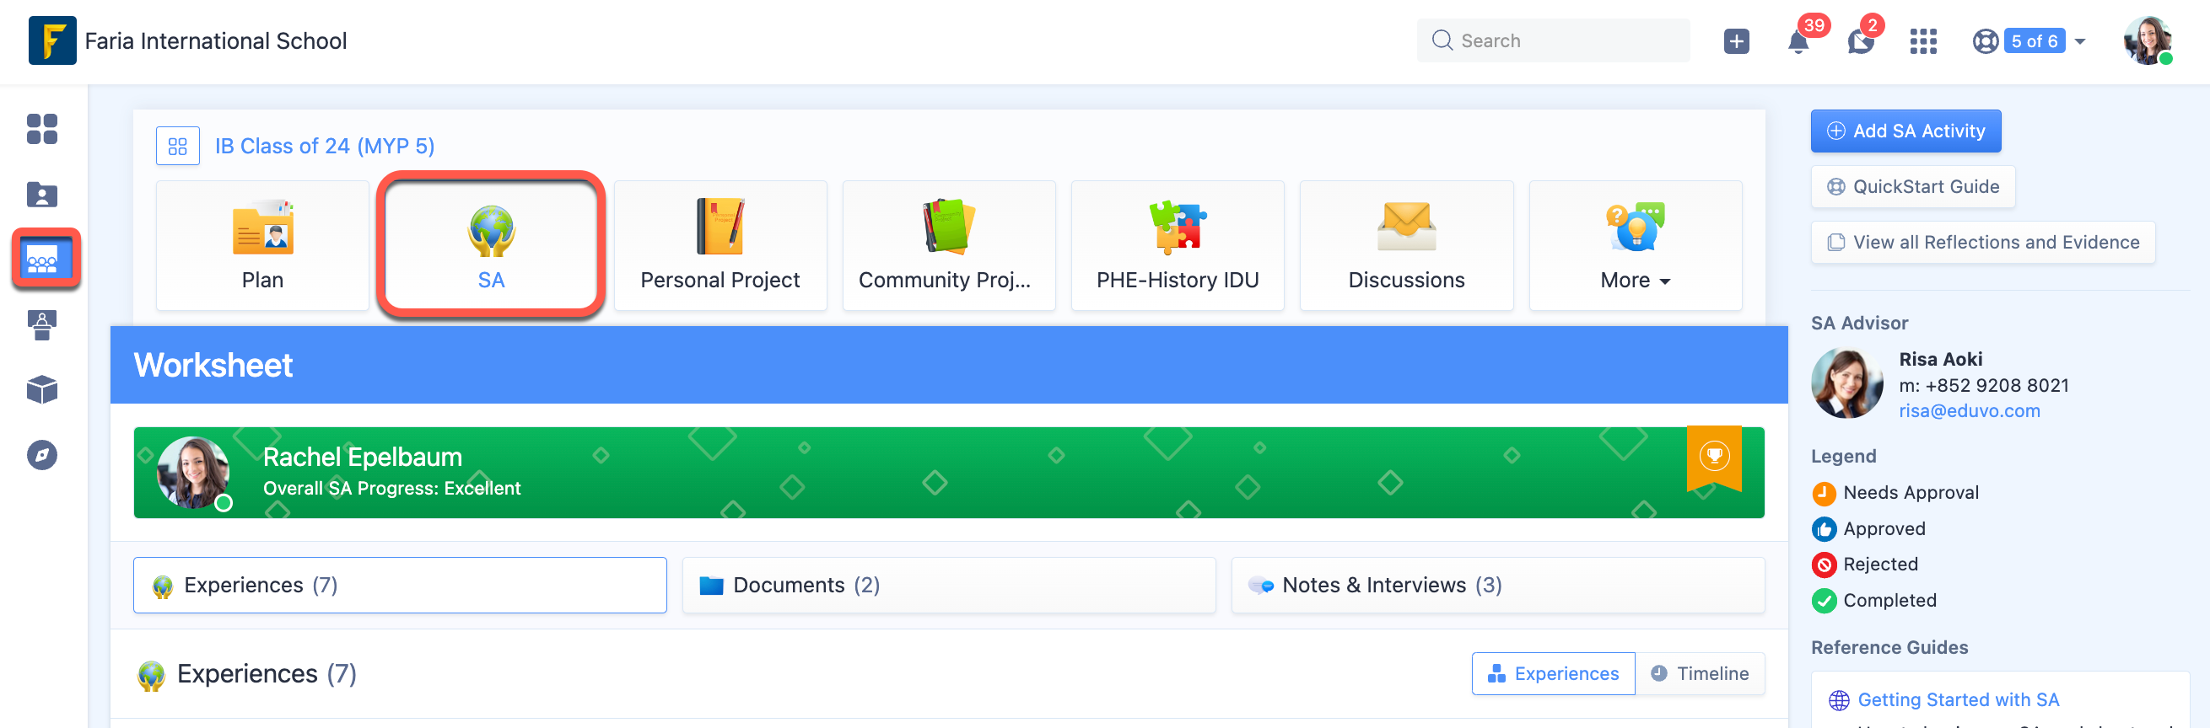Open the Discussions envelope tile
The width and height of the screenshot is (2210, 728).
1406,245
